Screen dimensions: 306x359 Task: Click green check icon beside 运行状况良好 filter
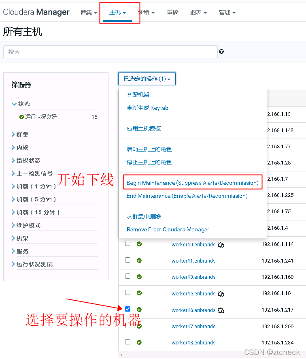pos(21,117)
